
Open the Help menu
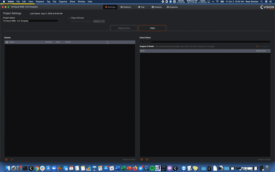[x=90, y=1]
